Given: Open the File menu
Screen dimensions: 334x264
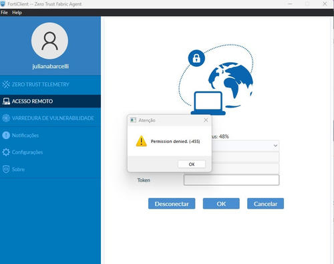Looking at the screenshot, I should coord(4,13).
